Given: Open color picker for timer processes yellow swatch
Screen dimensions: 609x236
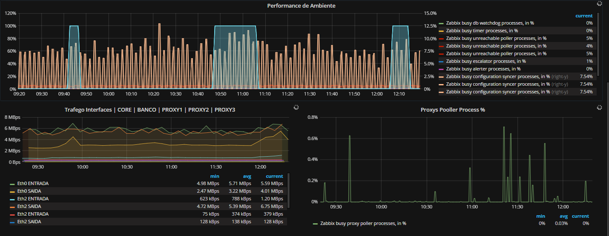Looking at the screenshot, I should 441,31.
